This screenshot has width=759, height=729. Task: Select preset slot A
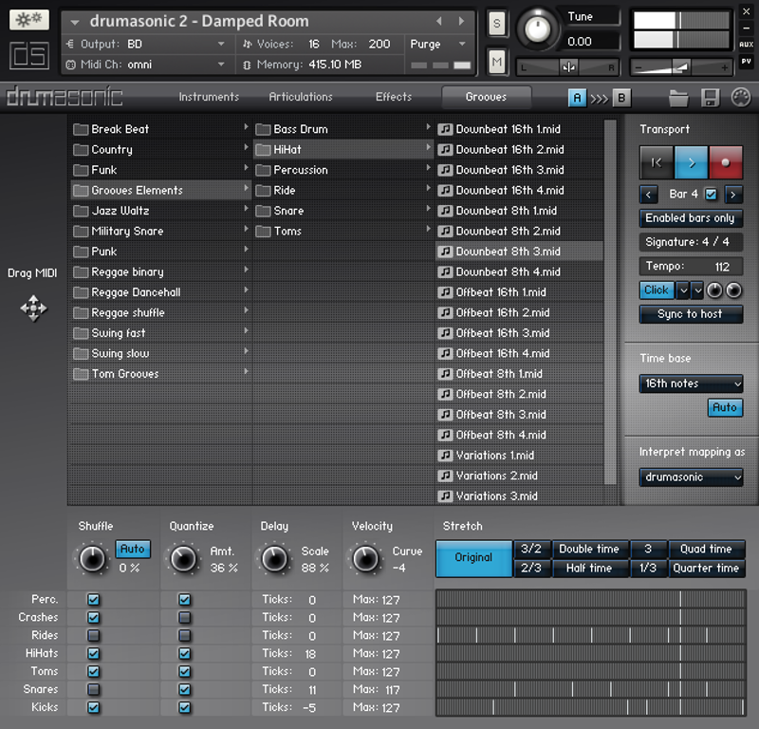(577, 98)
